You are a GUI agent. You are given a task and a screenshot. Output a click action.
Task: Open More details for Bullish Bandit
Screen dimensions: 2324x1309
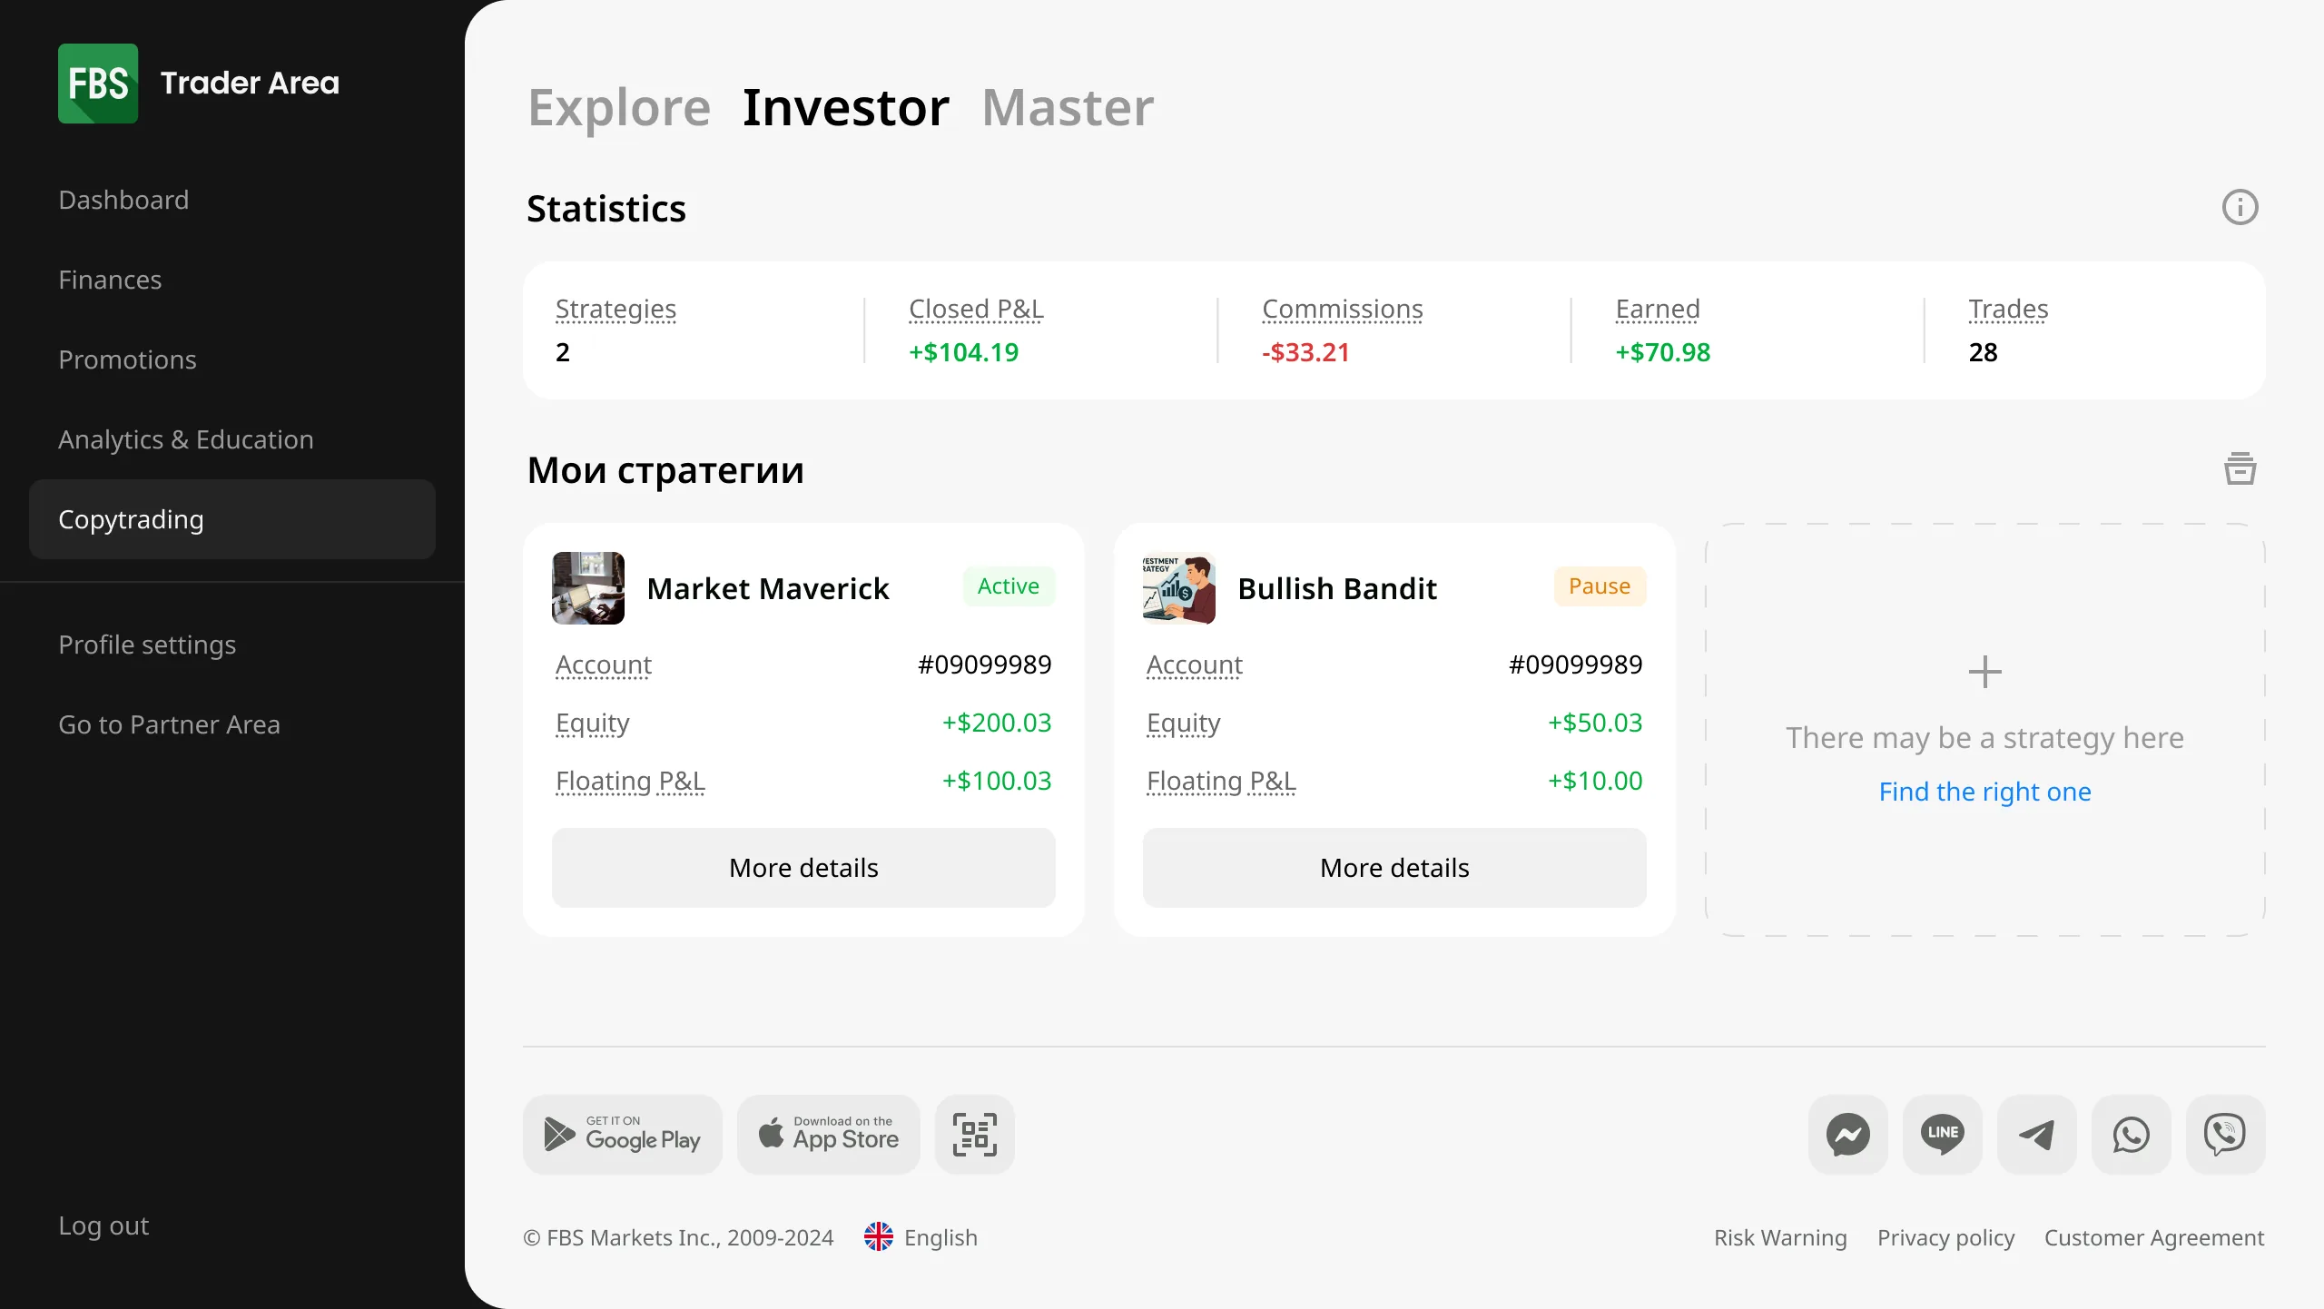click(x=1394, y=868)
